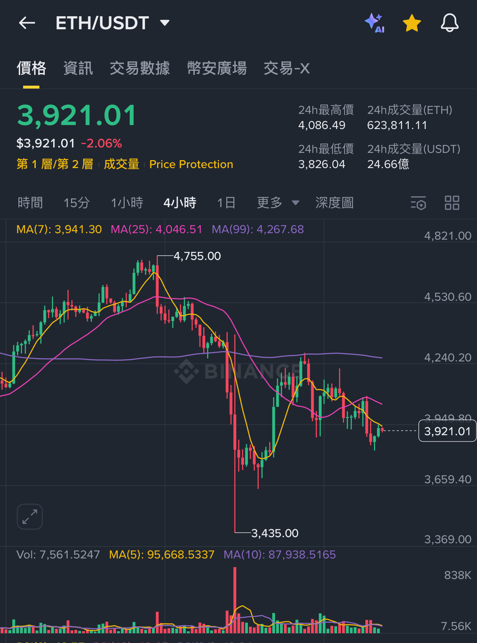
Task: Select the 1日 chart interval
Action: pyautogui.click(x=226, y=203)
